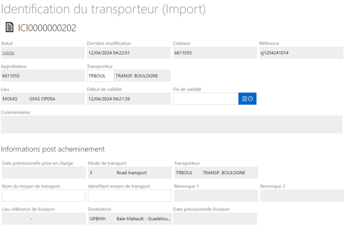Click the Identifiant moyen de transport field
344x226 pixels.
129,195
